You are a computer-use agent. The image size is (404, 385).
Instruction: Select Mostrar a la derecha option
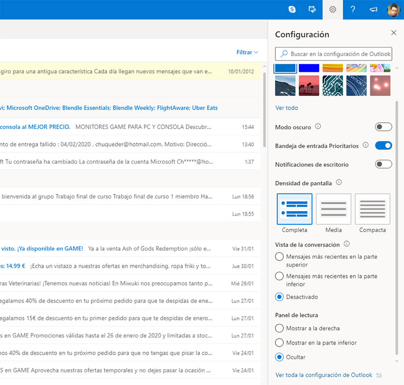tap(279, 328)
